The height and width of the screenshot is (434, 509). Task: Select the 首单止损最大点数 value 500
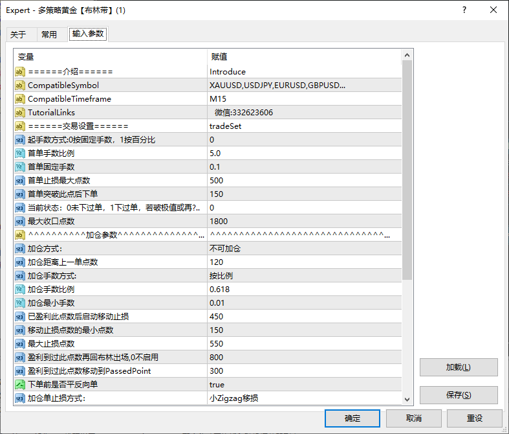point(217,181)
